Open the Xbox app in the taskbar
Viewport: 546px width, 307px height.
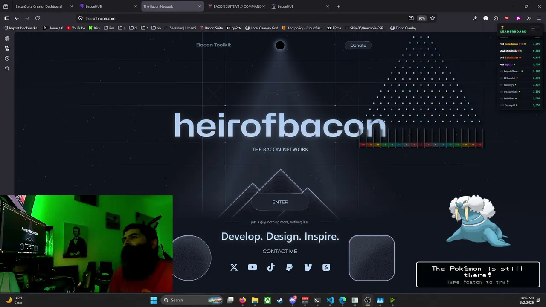[267, 300]
